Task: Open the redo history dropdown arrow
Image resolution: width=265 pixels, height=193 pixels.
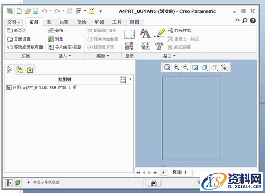Action: coord(64,11)
